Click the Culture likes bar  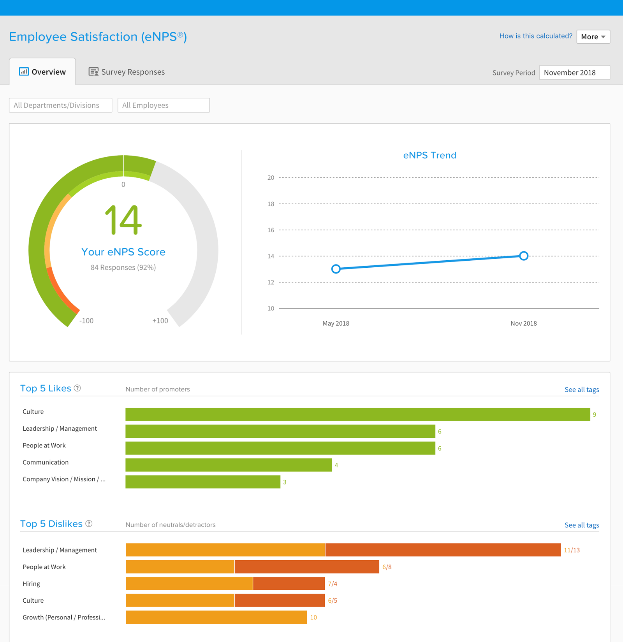[x=357, y=414]
